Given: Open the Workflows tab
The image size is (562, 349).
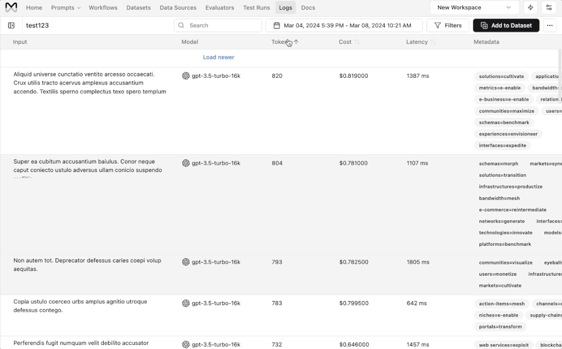Looking at the screenshot, I should tap(103, 8).
